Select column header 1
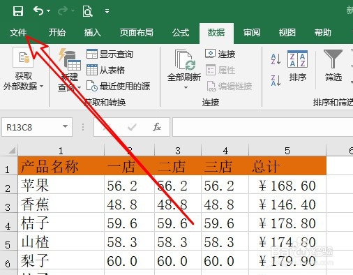Screen dimensions: 353x275 pos(61,151)
